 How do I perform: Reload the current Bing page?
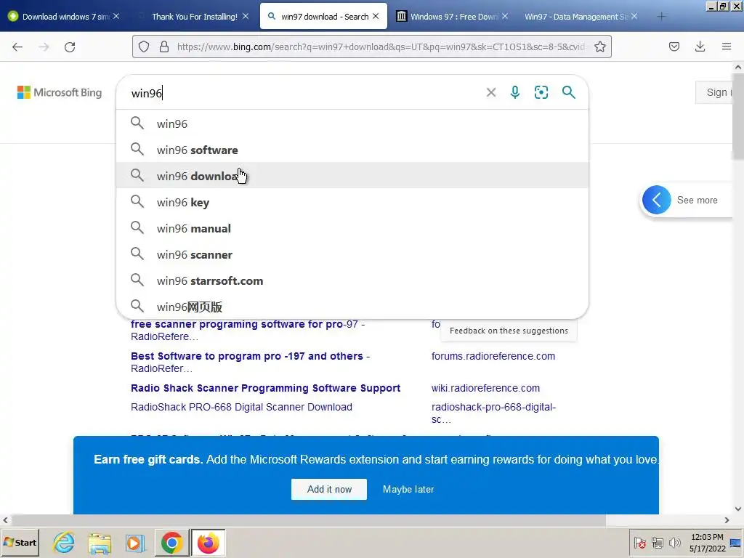click(70, 46)
